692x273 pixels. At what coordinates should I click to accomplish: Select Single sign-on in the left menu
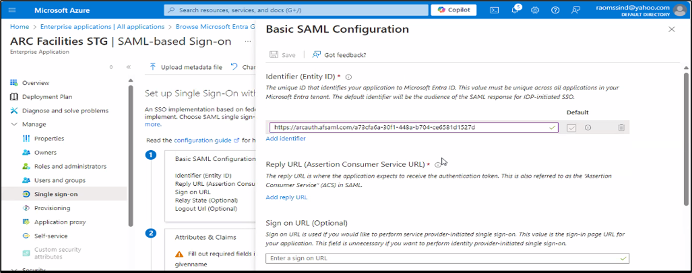tap(64, 194)
